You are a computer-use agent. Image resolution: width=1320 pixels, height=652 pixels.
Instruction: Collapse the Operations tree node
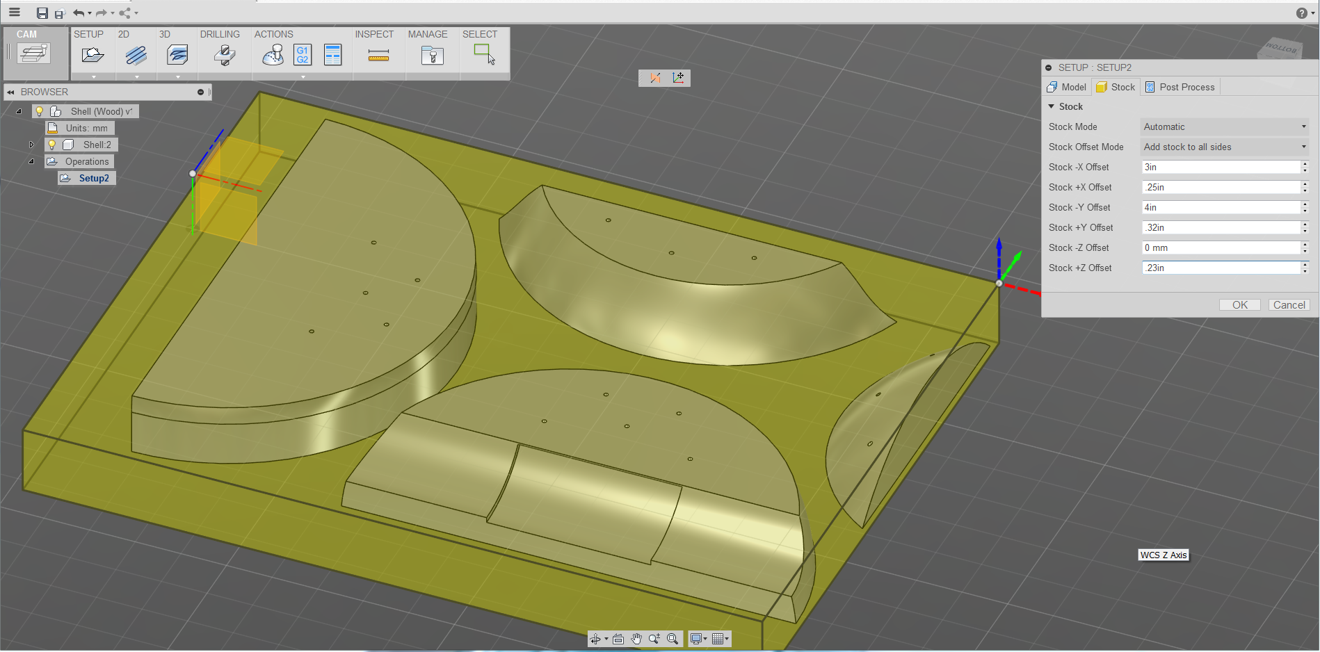31,161
